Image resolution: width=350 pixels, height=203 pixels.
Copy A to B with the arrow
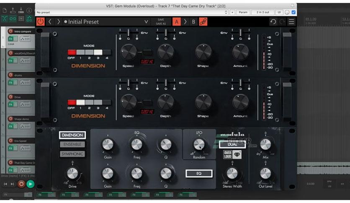(185, 22)
